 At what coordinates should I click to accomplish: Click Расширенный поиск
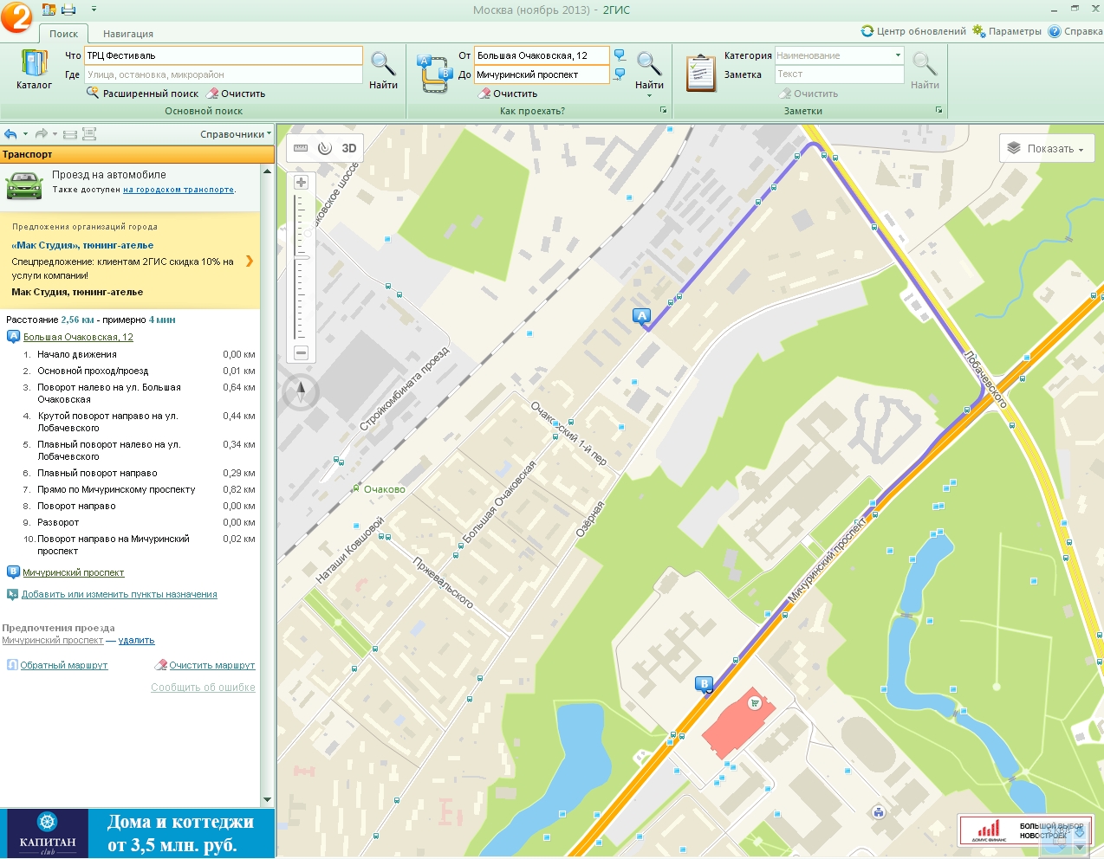pyautogui.click(x=143, y=94)
